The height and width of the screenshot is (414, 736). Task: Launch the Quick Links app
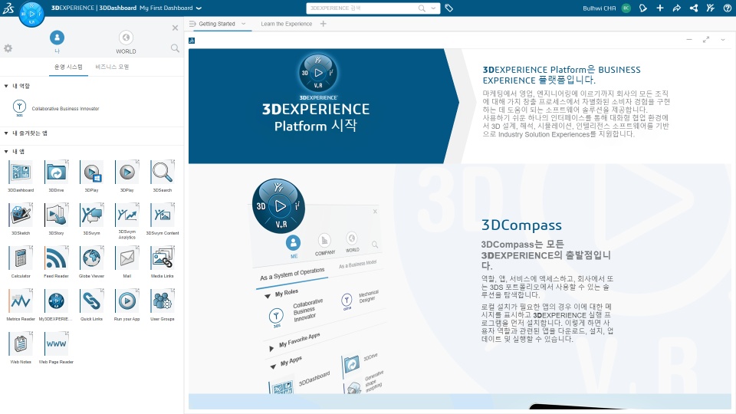click(x=91, y=301)
